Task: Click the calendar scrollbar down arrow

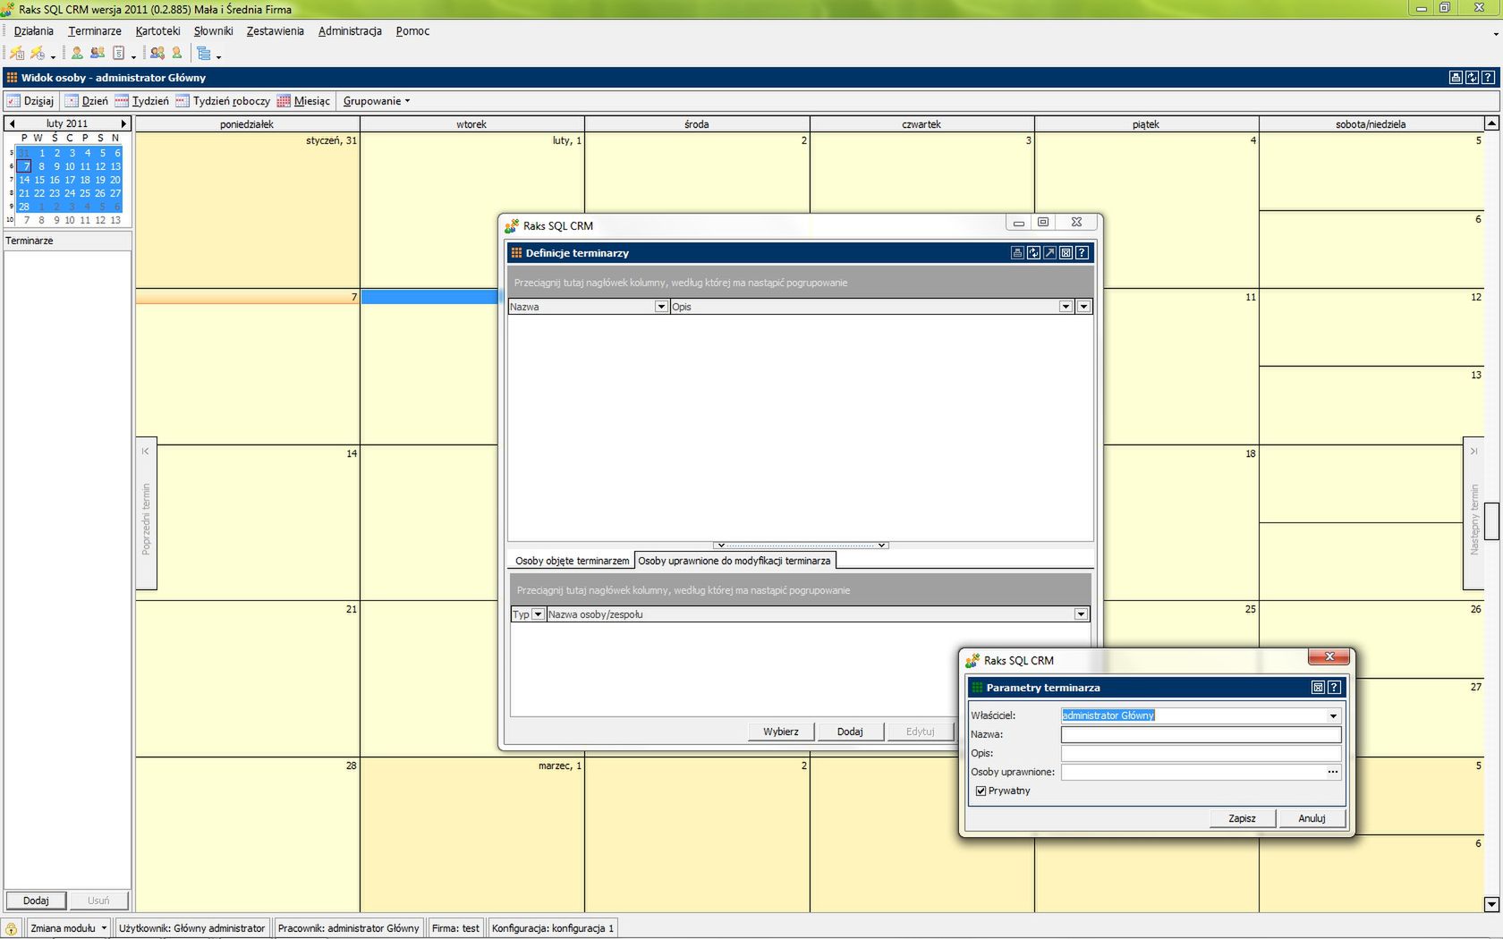Action: tap(1491, 904)
